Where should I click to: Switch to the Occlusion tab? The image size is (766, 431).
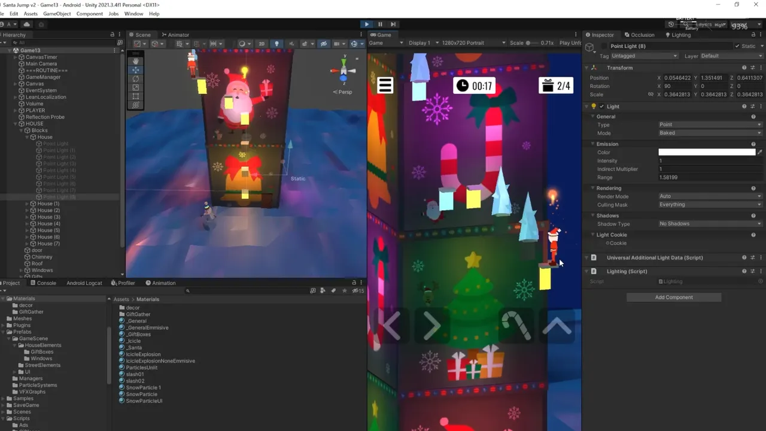(x=639, y=35)
